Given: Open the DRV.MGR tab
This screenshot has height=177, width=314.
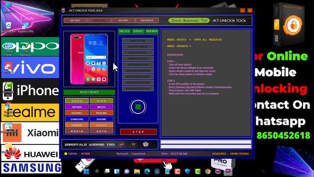Looking at the screenshot, I should (152, 31).
